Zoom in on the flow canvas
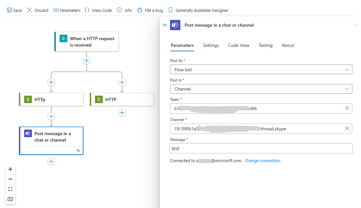Image resolution: width=361 pixels, height=208 pixels. click(x=10, y=169)
